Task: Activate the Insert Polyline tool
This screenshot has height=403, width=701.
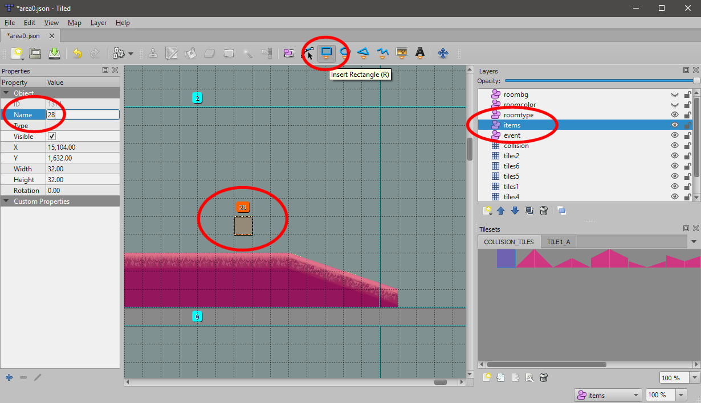Action: point(382,53)
